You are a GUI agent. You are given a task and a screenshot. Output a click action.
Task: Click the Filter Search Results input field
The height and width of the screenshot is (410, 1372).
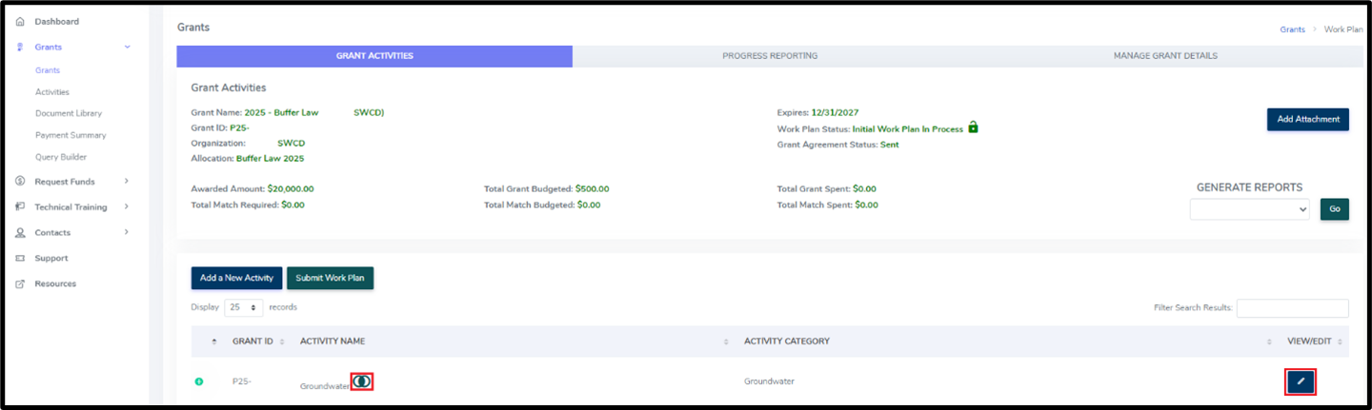click(x=1292, y=307)
